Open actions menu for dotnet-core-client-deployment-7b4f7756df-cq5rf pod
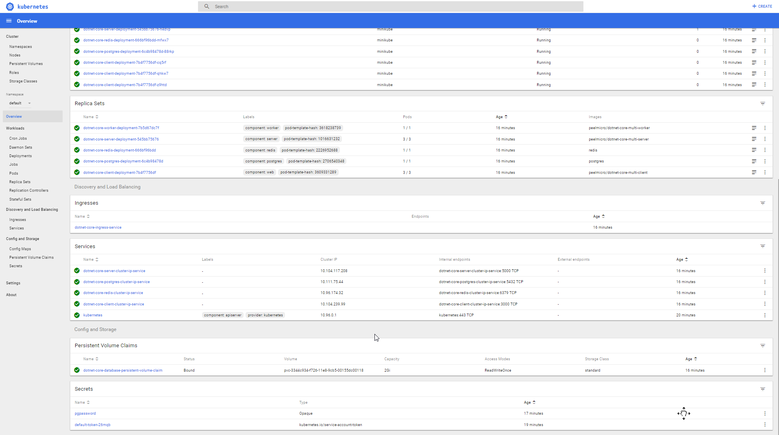Image resolution: width=779 pixels, height=435 pixels. 765,63
